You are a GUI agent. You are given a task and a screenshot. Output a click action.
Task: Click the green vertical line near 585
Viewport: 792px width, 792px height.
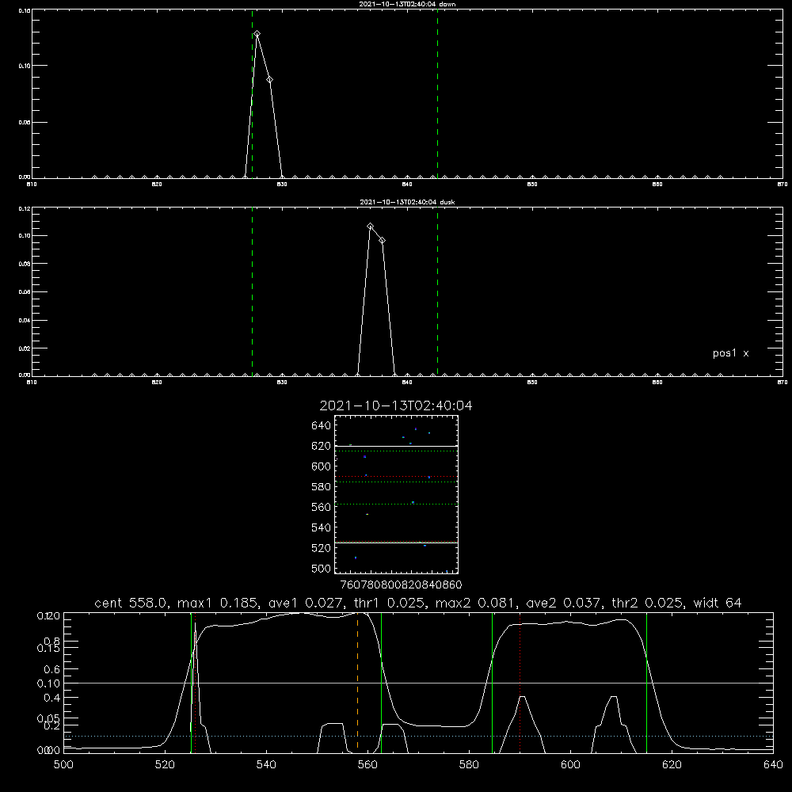492,682
